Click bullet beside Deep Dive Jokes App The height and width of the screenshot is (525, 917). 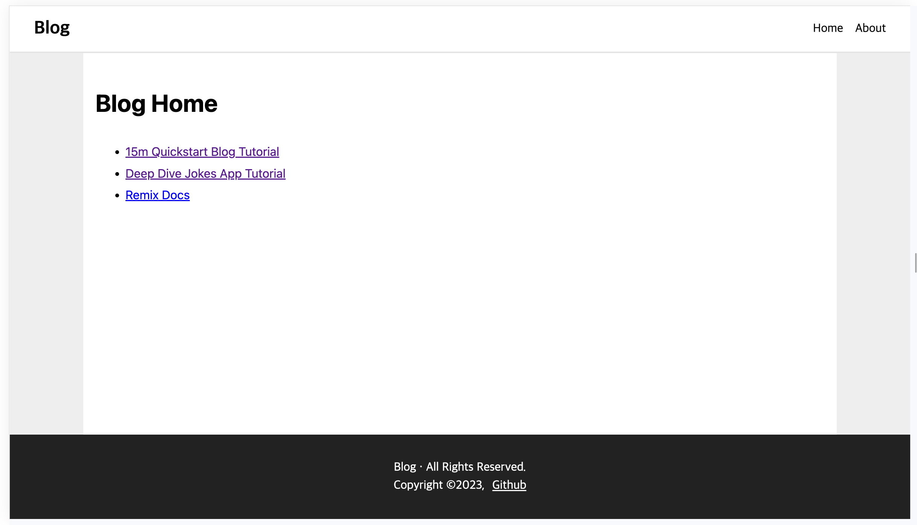point(117,174)
